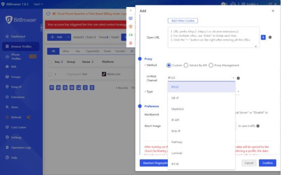Select the Custom proxy method
The width and height of the screenshot is (281, 175).
169,65
